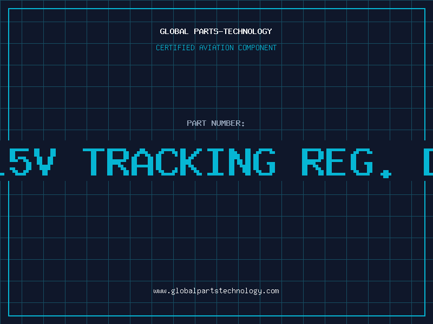Screen dimensions: 433x324
Task: Select the word AVIATION in the subtitle
Action: [x=216, y=48]
